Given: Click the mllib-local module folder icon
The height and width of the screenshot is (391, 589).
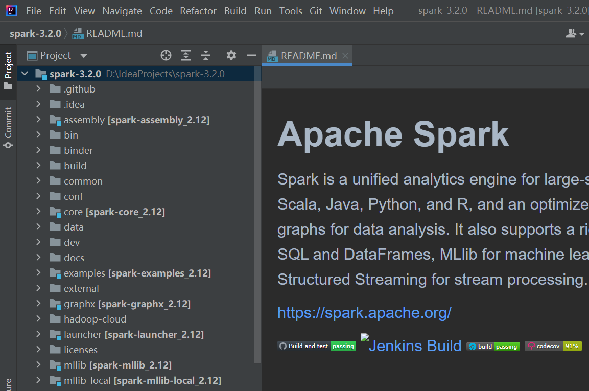Looking at the screenshot, I should click(55, 381).
